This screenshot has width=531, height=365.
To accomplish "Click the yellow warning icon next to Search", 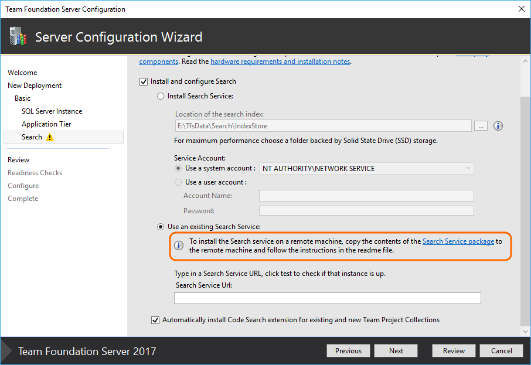I will point(50,137).
